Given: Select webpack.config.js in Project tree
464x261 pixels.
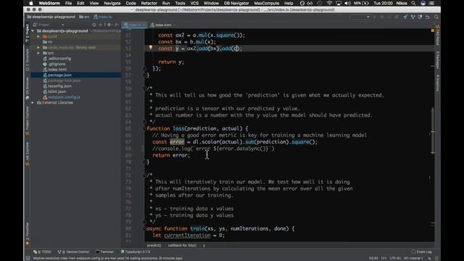Looking at the screenshot, I should tap(61, 97).
